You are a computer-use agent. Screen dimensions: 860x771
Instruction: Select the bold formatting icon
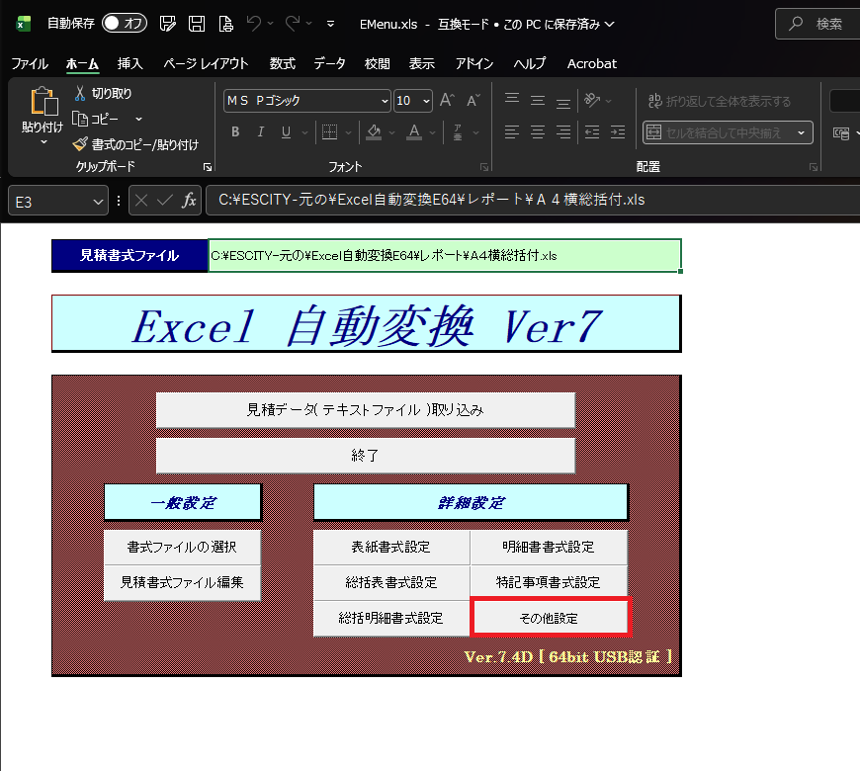pos(237,131)
